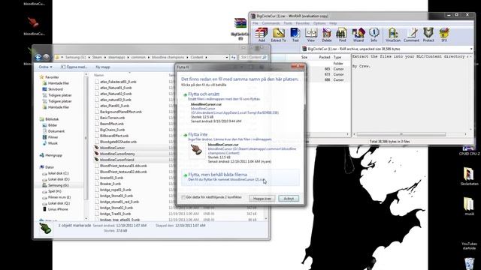Select 'Bilder' library in Explorer sidebar
This screenshot has height=270, width=481.
click(53, 125)
